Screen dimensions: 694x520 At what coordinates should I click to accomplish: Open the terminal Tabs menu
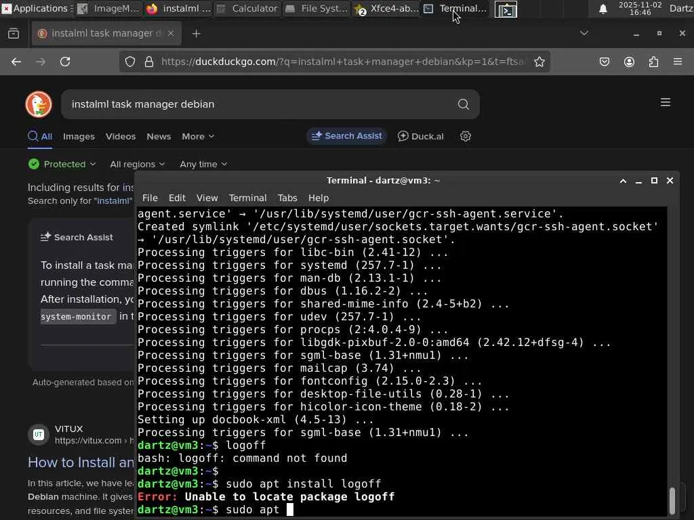click(x=287, y=198)
